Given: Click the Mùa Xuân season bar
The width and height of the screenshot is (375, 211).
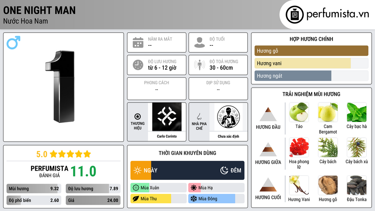Looking at the screenshot, I should click(x=158, y=188).
